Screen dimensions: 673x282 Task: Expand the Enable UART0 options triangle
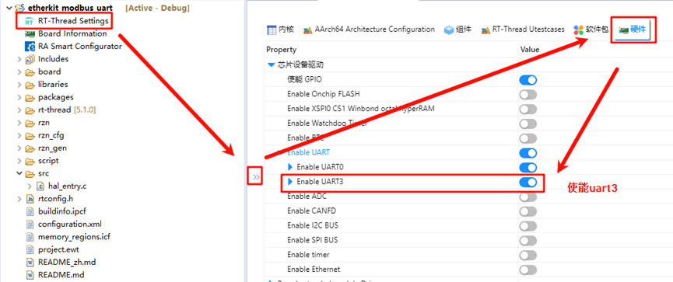(x=289, y=167)
